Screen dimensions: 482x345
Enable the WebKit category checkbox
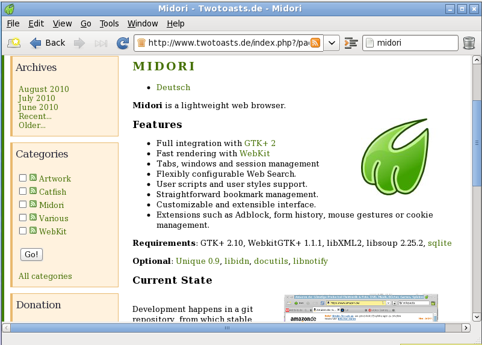pyautogui.click(x=23, y=231)
